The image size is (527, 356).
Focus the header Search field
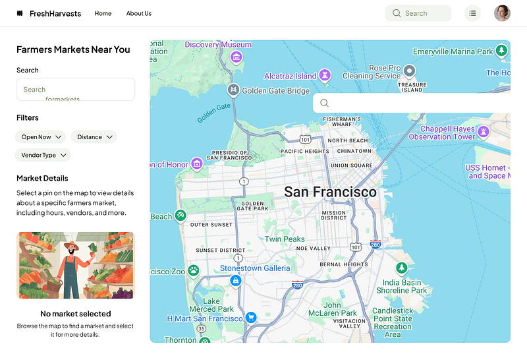[418, 13]
